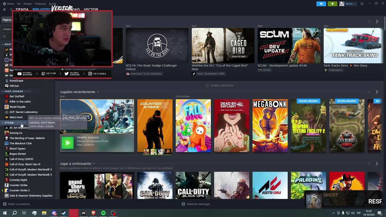Image resolution: width=386 pixels, height=217 pixels.
Task: Click friend avatars under Counter-Strike 2 card
Action: click(x=157, y=152)
